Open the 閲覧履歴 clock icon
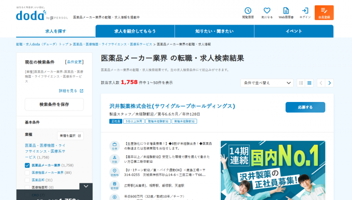352x200 pixels. coord(248,13)
